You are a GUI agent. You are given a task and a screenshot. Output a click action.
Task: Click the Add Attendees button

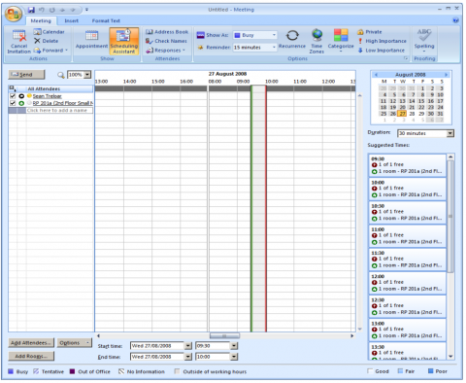[31, 343]
